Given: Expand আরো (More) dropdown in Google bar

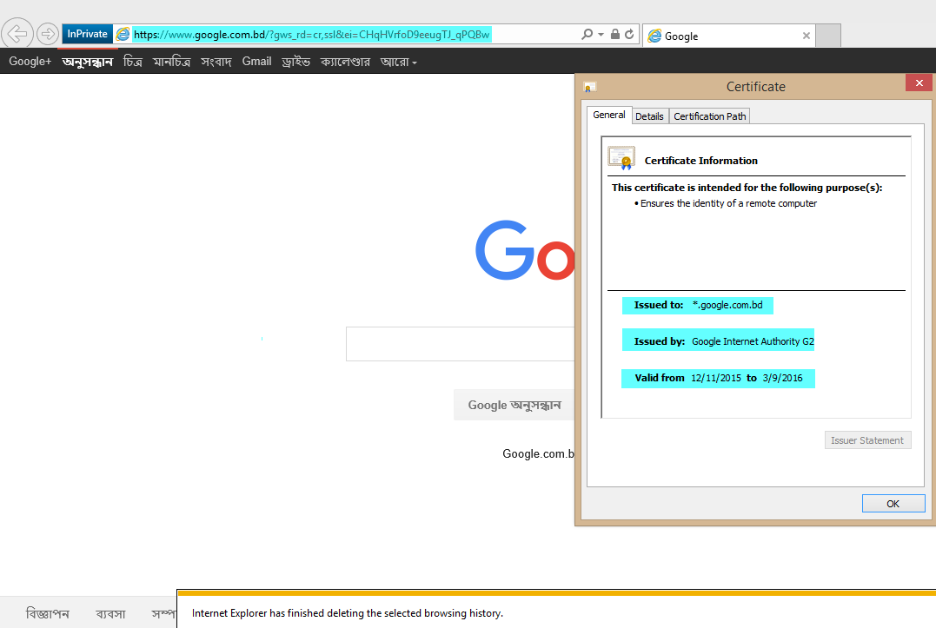Looking at the screenshot, I should [x=398, y=62].
